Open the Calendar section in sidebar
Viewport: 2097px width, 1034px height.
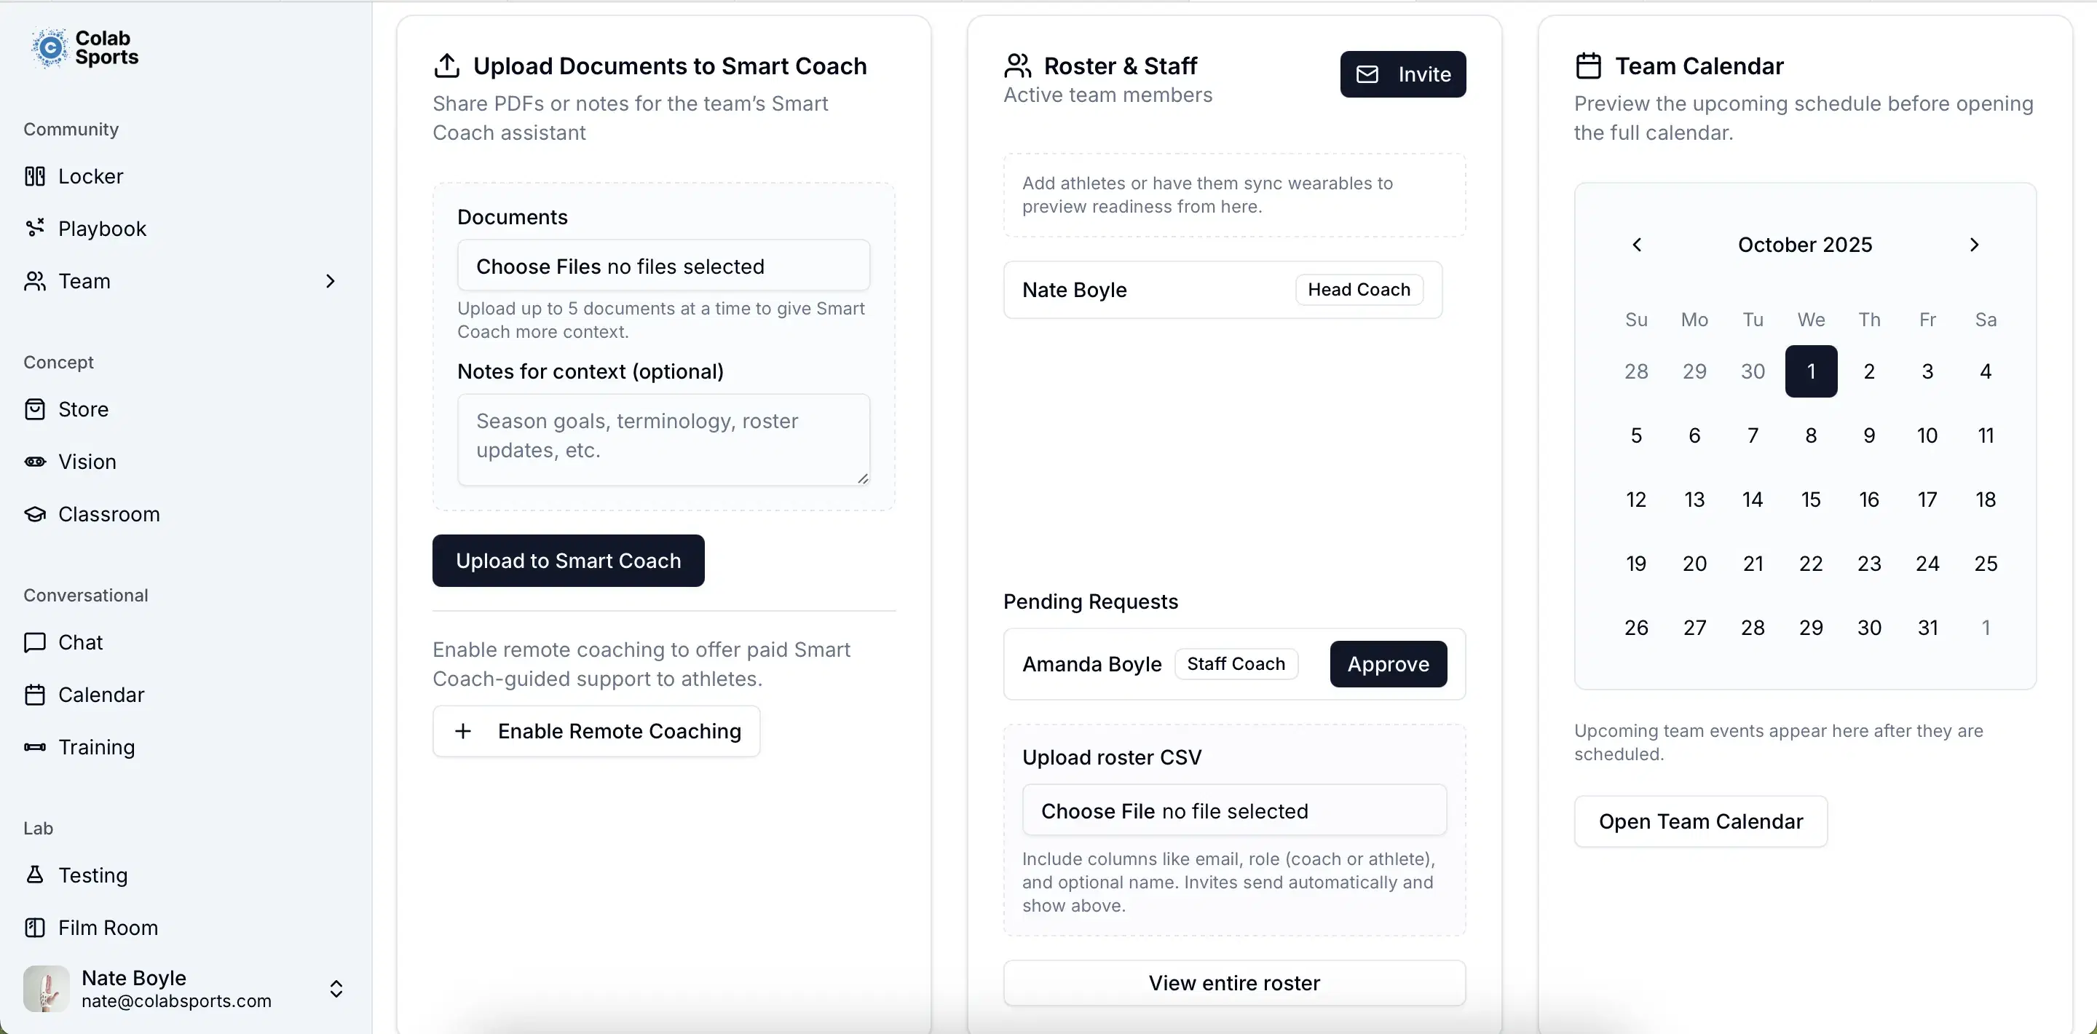[x=36, y=695]
